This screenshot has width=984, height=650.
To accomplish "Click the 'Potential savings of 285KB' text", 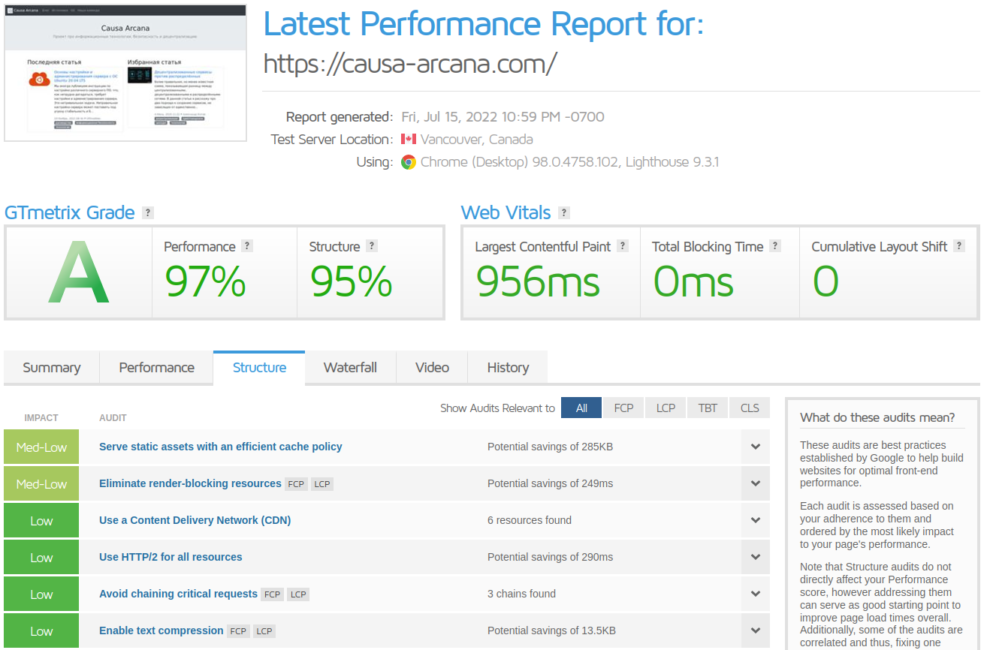I will (x=550, y=447).
